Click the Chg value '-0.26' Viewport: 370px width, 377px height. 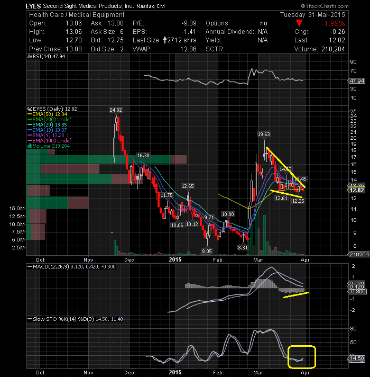pyautogui.click(x=337, y=32)
